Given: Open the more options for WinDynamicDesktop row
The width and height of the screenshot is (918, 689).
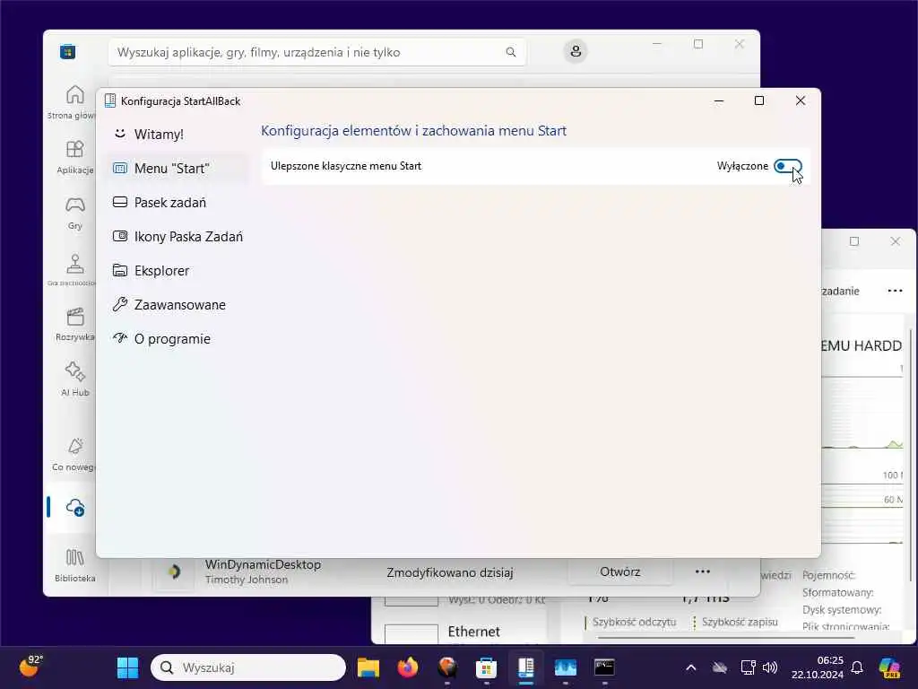Looking at the screenshot, I should point(703,571).
